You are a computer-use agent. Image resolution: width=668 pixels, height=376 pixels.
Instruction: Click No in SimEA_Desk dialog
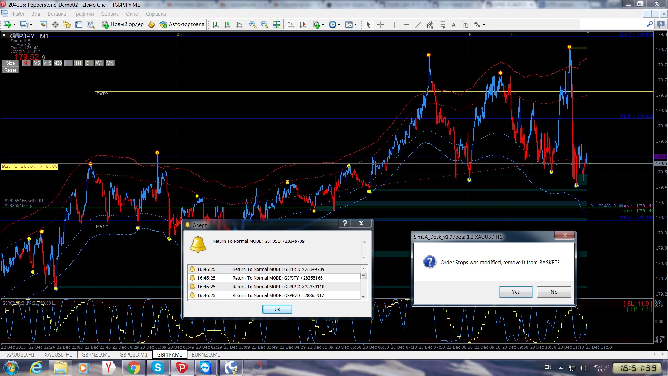click(x=554, y=292)
